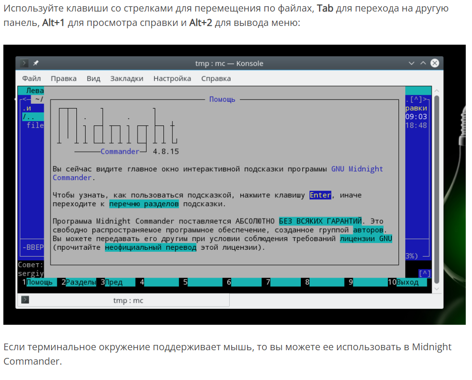Image resolution: width=472 pixels, height=380 pixels.
Task: Click the F1 Помощь function key
Action: [x=39, y=282]
